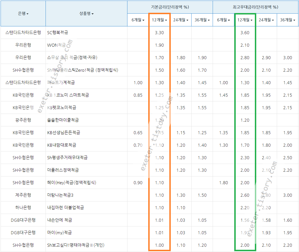299x252 pixels.
Task: Click 광주은행 bank name cell
Action: click(23, 120)
